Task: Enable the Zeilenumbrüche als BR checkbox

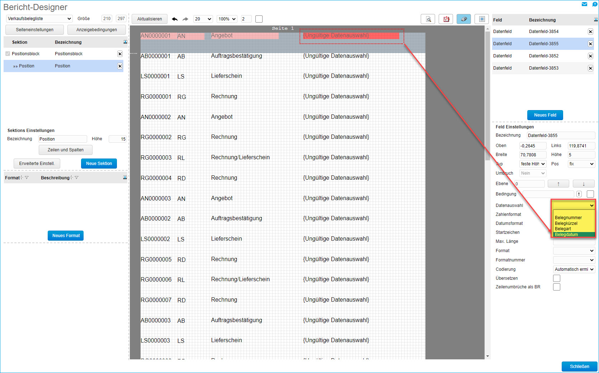Action: click(556, 287)
